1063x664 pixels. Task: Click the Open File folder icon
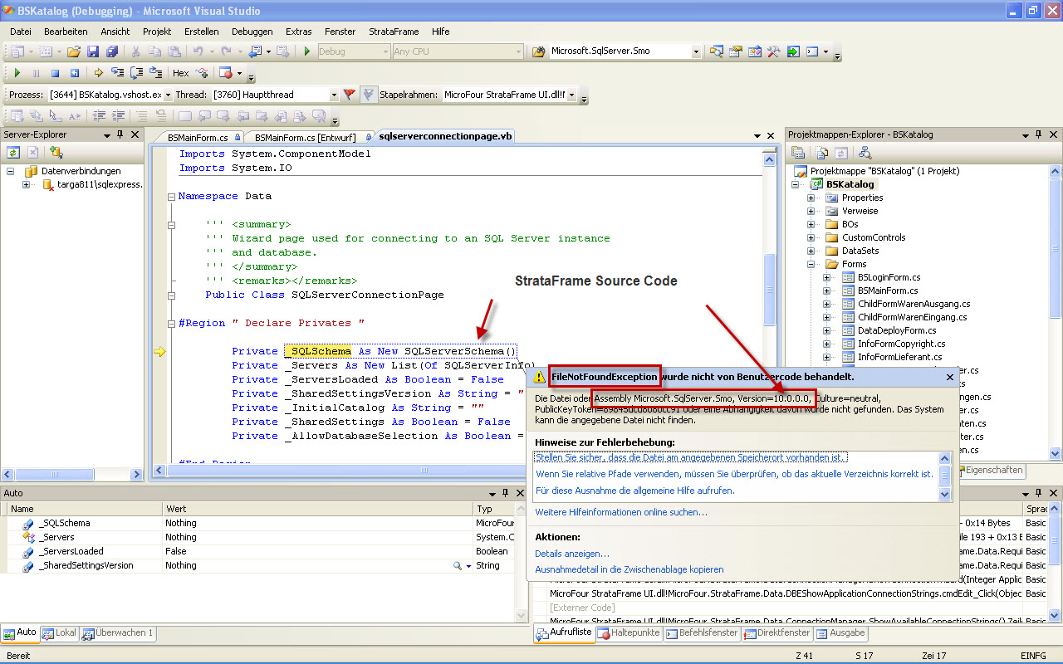pos(74,51)
